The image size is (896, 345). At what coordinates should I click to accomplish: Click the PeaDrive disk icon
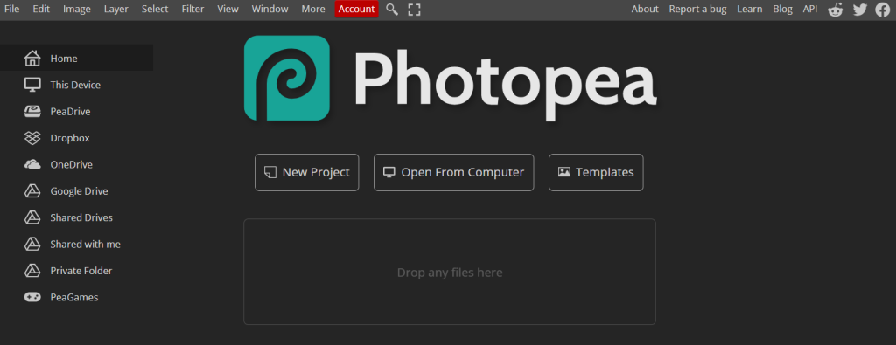tap(32, 111)
